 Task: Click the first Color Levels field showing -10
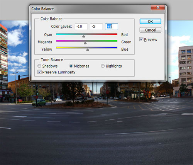tap(81, 27)
